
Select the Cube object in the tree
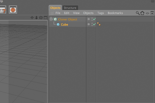click(64, 24)
